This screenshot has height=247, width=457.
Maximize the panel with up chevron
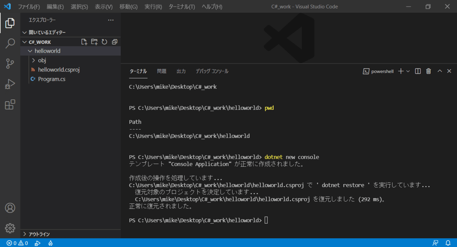[439, 71]
